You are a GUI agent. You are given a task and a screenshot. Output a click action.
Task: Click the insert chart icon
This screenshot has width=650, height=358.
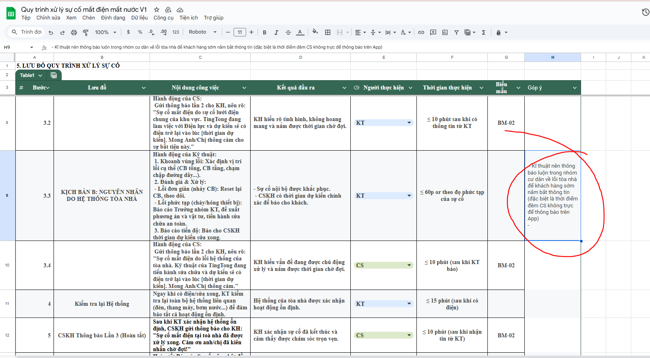pos(445,32)
